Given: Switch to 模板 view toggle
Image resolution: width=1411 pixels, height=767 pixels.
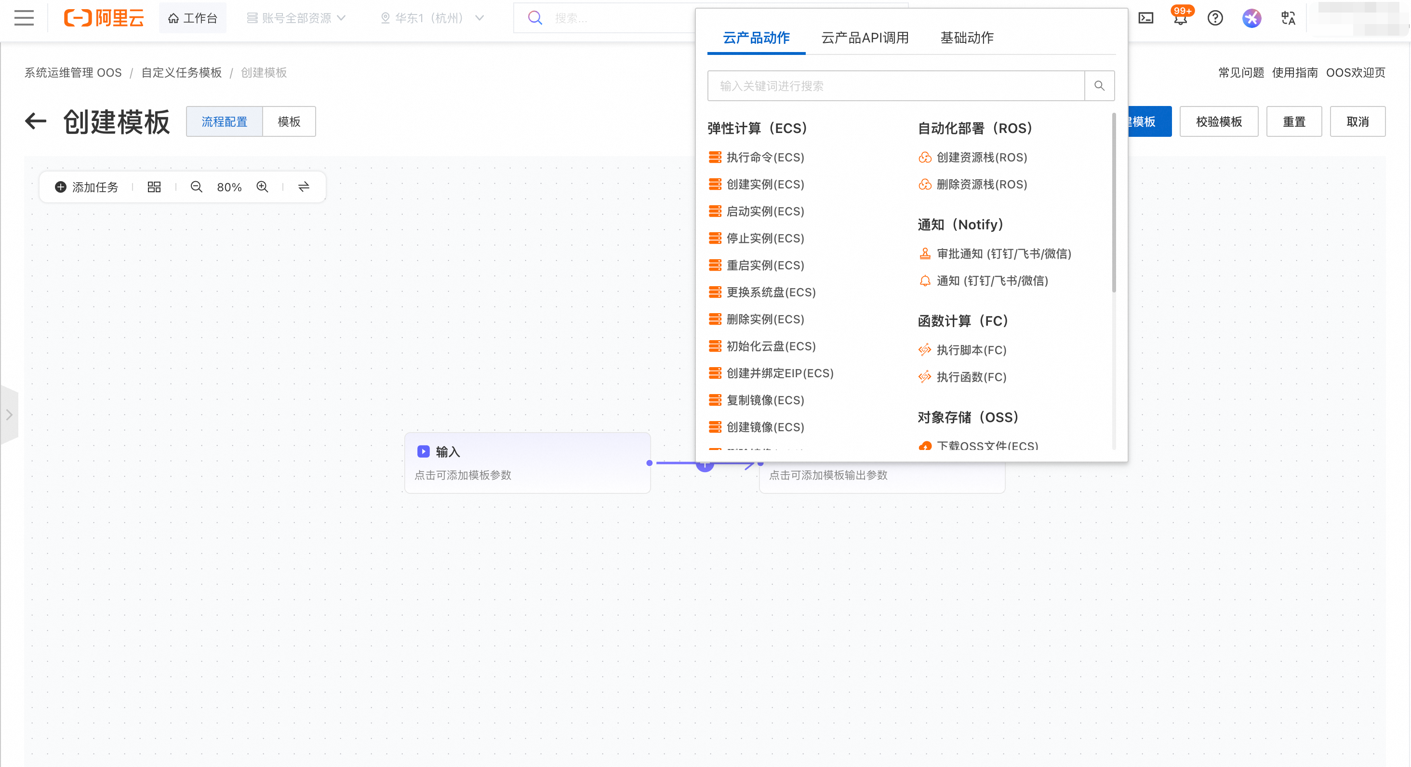Looking at the screenshot, I should pos(289,121).
